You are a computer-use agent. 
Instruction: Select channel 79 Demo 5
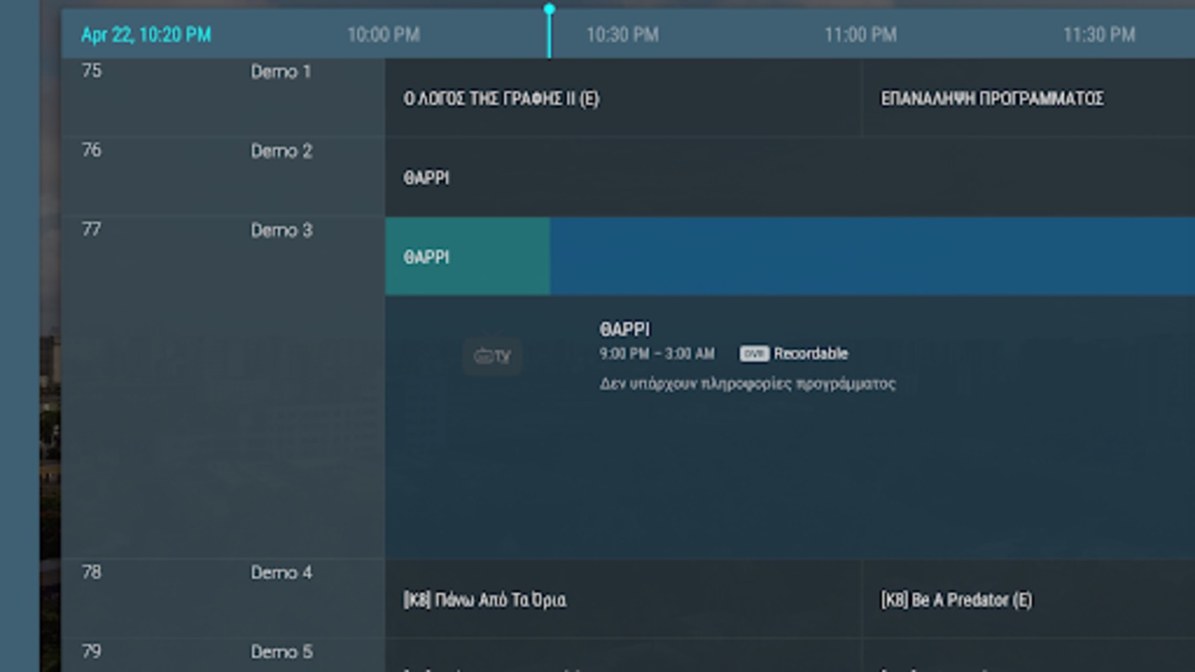pyautogui.click(x=224, y=656)
